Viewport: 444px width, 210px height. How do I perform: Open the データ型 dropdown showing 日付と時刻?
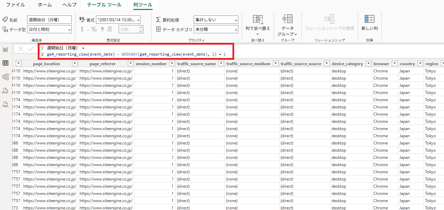(49, 30)
